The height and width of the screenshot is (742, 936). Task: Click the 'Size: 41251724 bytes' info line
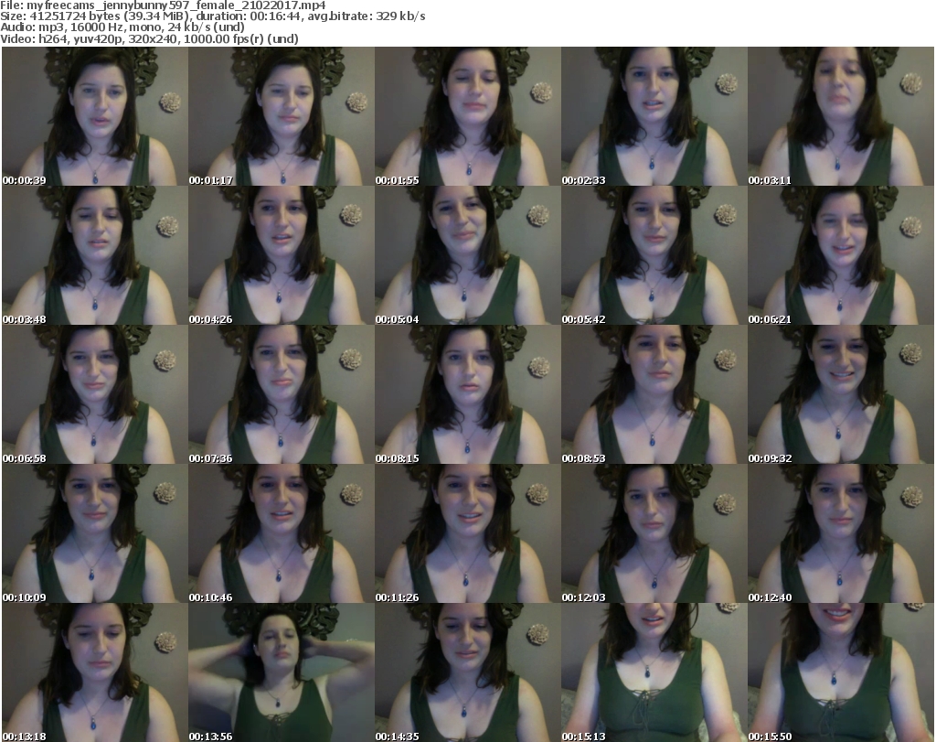(212, 16)
